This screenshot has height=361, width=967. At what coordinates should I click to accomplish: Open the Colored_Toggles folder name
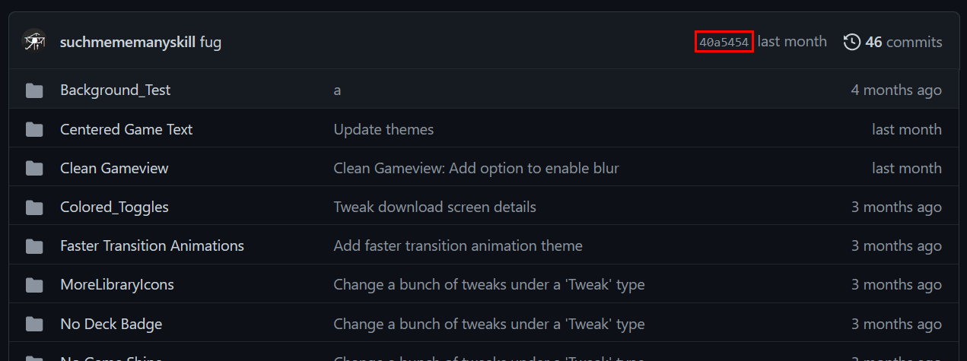(x=114, y=207)
